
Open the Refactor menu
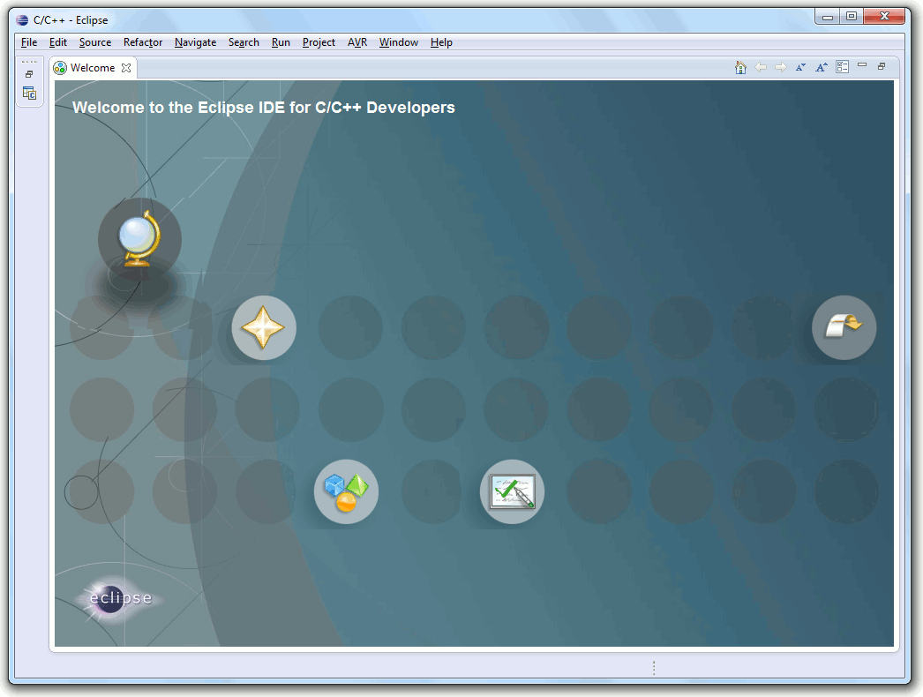(x=143, y=42)
